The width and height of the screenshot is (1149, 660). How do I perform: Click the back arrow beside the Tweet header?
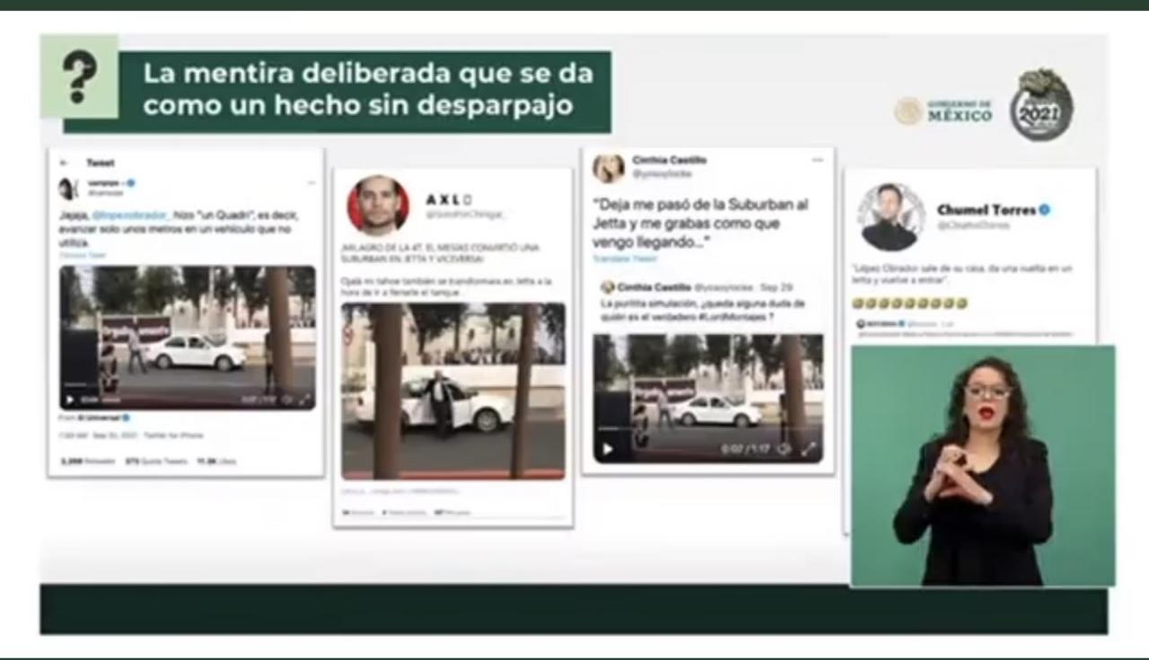pyautogui.click(x=64, y=163)
